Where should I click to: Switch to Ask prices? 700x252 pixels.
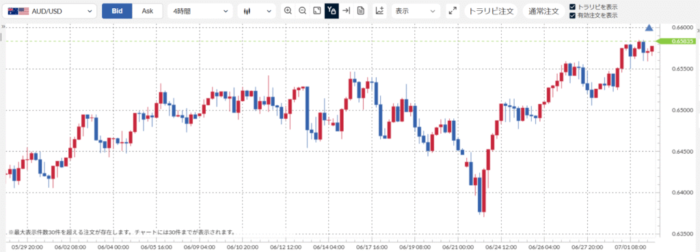(148, 11)
